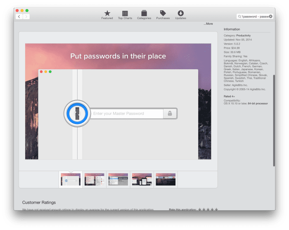Image resolution: width=289 pixels, height=230 pixels.
Task: Show the second screenshot thumbnail
Action: pos(94,179)
